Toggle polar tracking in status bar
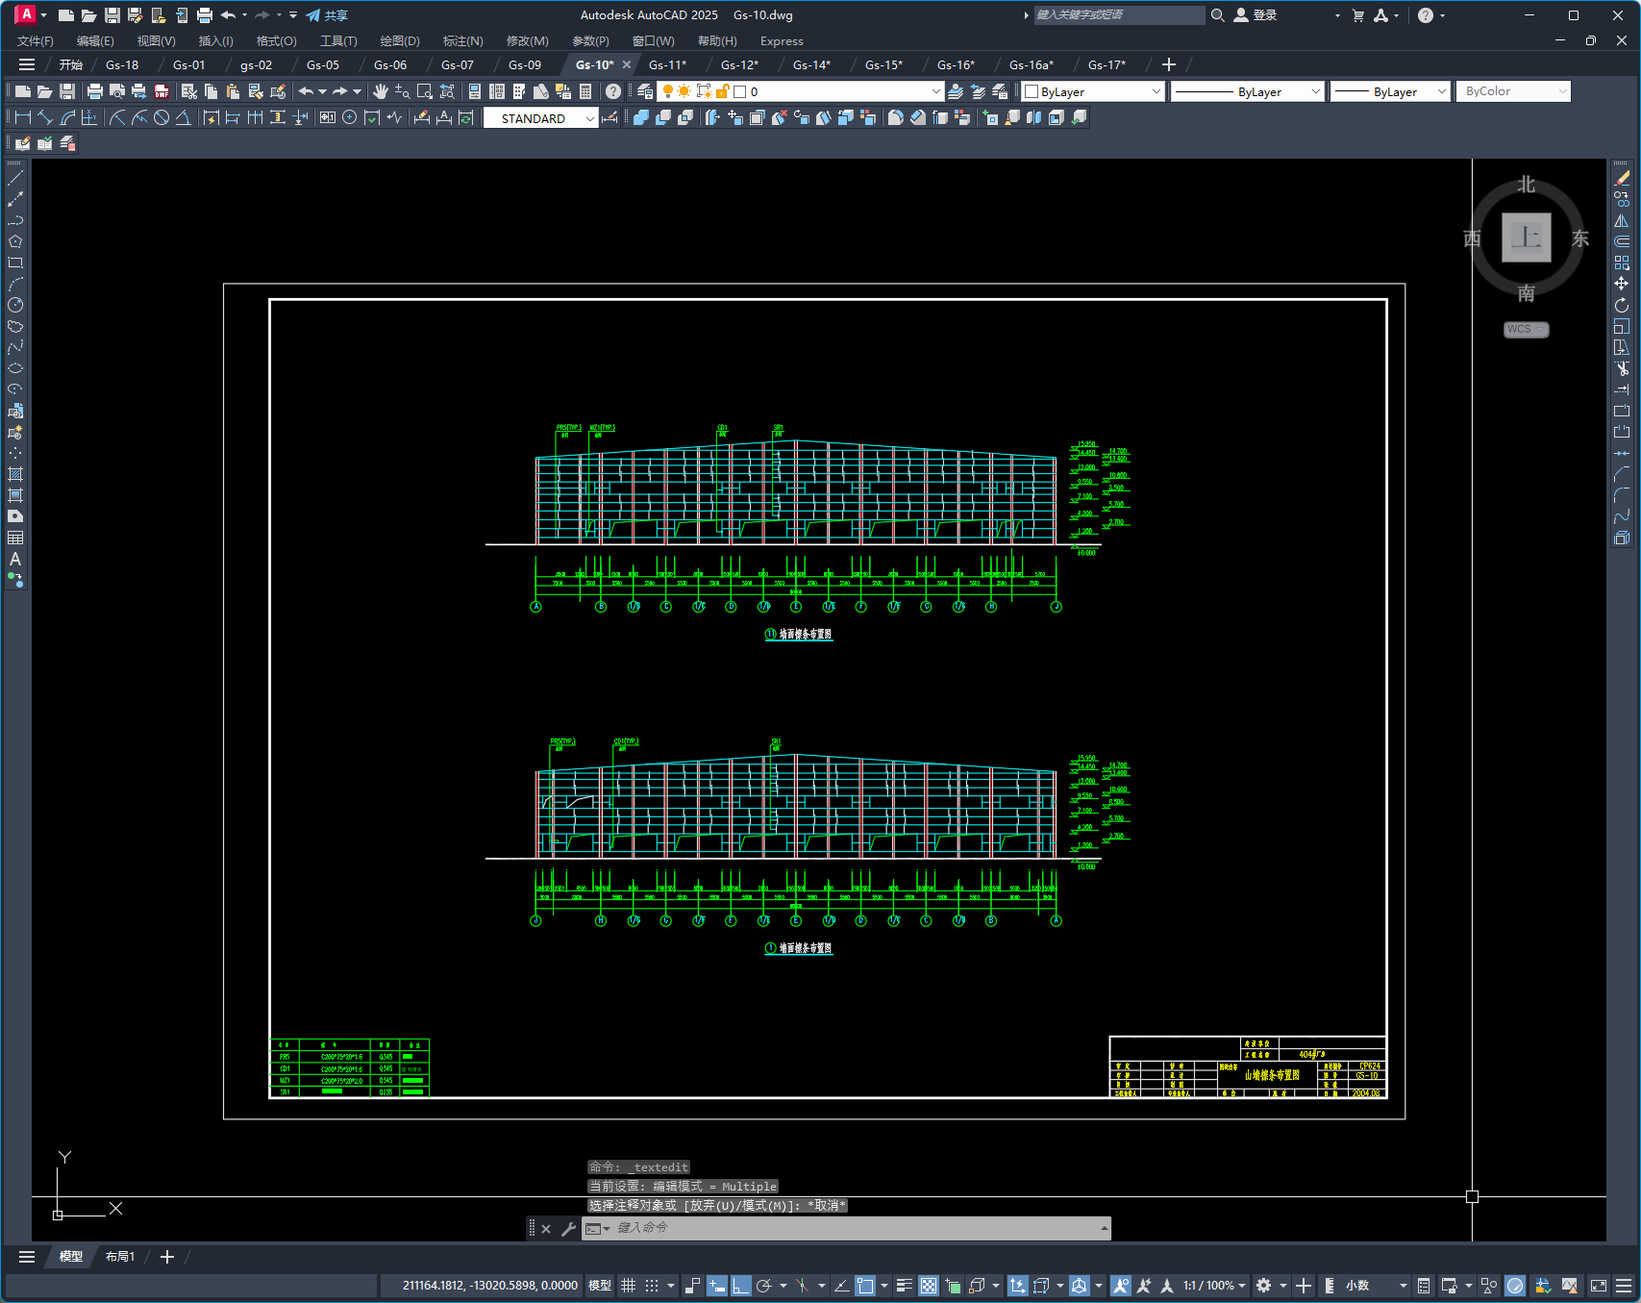This screenshot has width=1641, height=1303. click(765, 1286)
